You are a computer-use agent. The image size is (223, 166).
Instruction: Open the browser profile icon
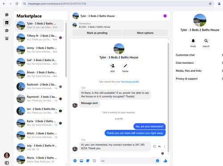click(x=219, y=4)
